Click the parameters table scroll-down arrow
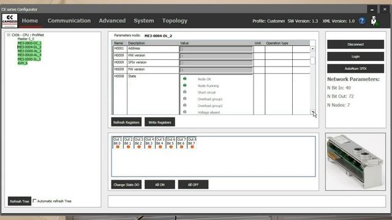 [x=312, y=112]
